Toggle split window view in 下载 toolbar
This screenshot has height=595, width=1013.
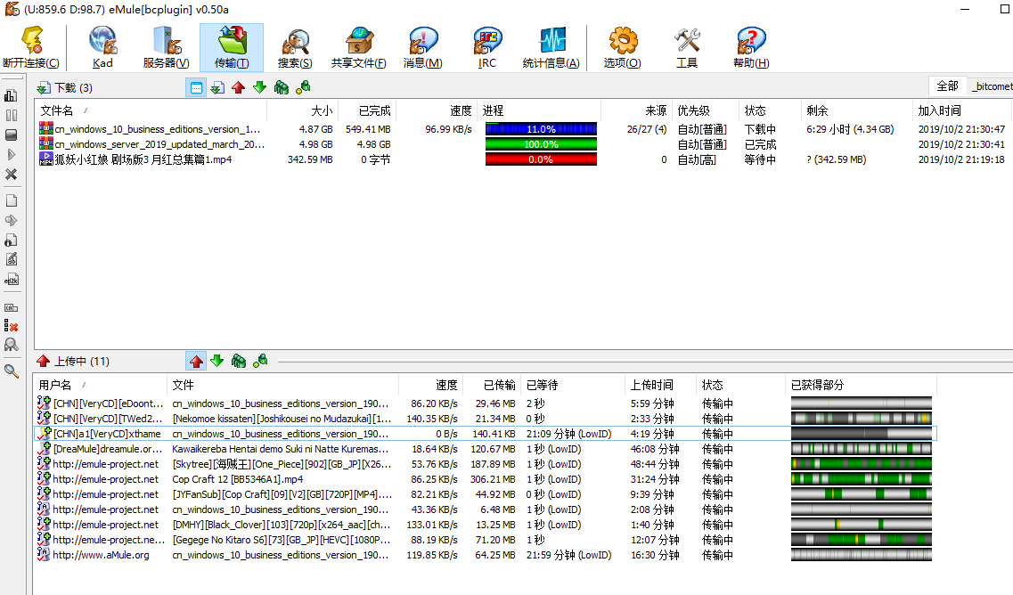click(x=196, y=87)
